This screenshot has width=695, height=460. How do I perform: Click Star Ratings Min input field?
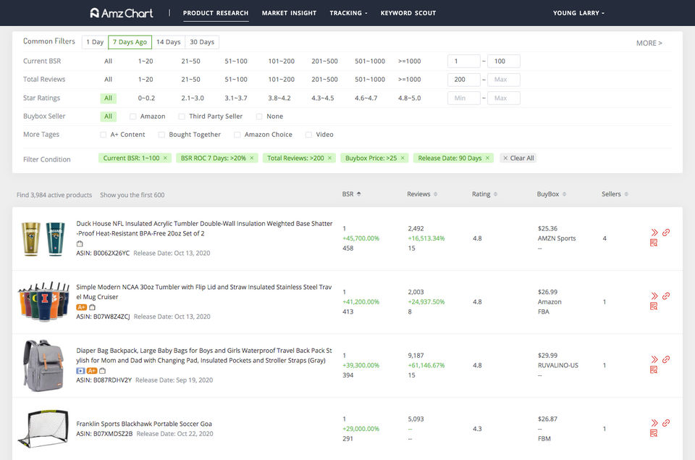tap(463, 98)
